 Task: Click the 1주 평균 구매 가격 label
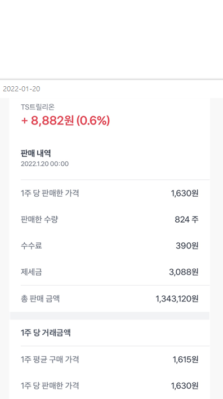[50, 360]
